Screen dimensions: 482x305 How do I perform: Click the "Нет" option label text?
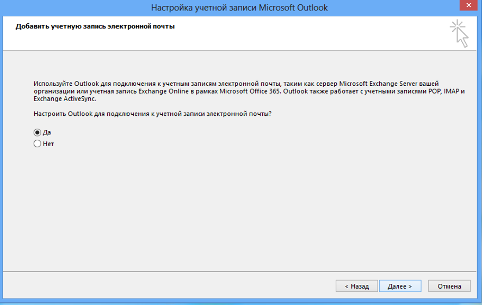pyautogui.click(x=48, y=144)
